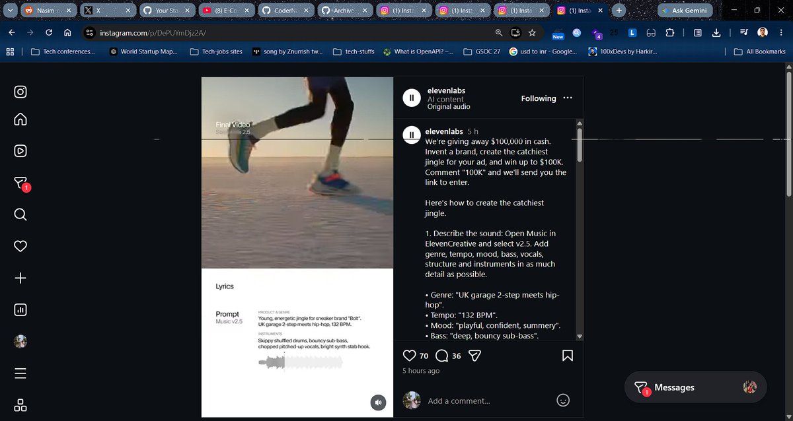Create a new post with plus icon
Screen dimensions: 793x421
coord(20,278)
